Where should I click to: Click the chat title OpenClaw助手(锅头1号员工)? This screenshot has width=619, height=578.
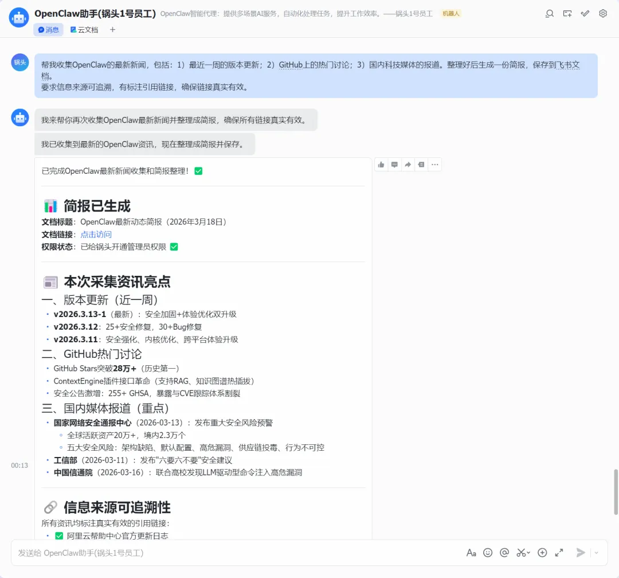point(95,14)
